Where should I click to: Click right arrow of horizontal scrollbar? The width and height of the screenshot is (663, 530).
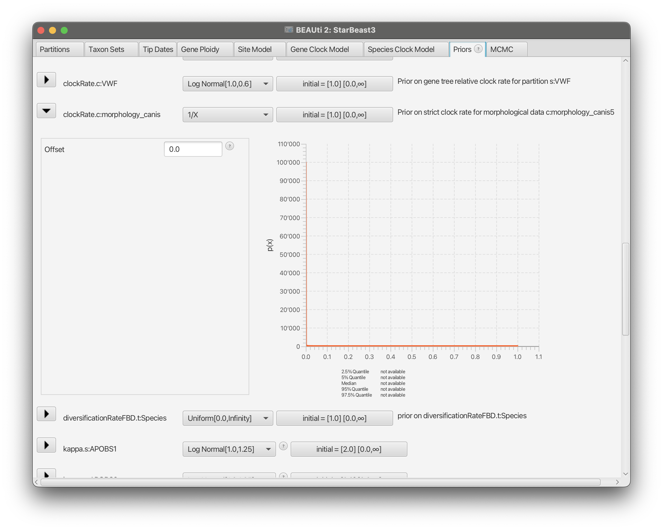(617, 482)
